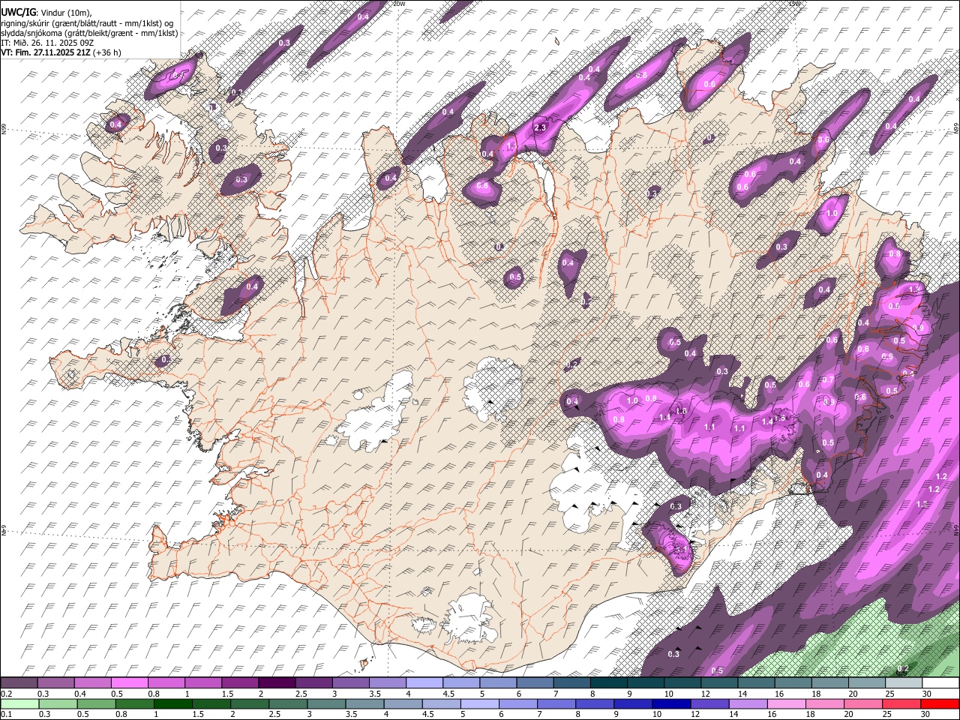This screenshot has width=960, height=720.
Task: Select the 'slydda/snjókoma (grátt/bleikt/grænt - mm/1klst)' line
Action: pyautogui.click(x=89, y=33)
